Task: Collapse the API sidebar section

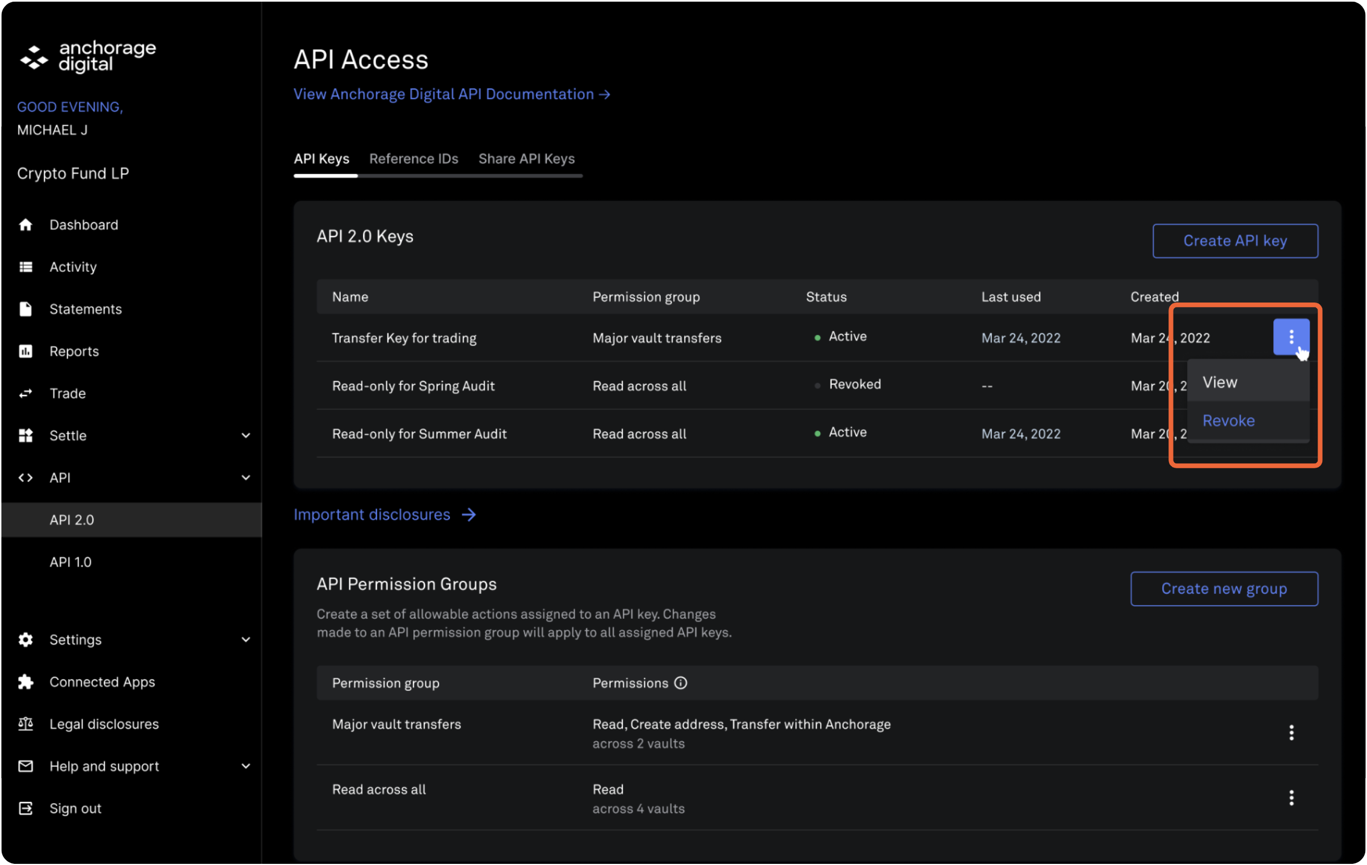Action: (x=246, y=478)
